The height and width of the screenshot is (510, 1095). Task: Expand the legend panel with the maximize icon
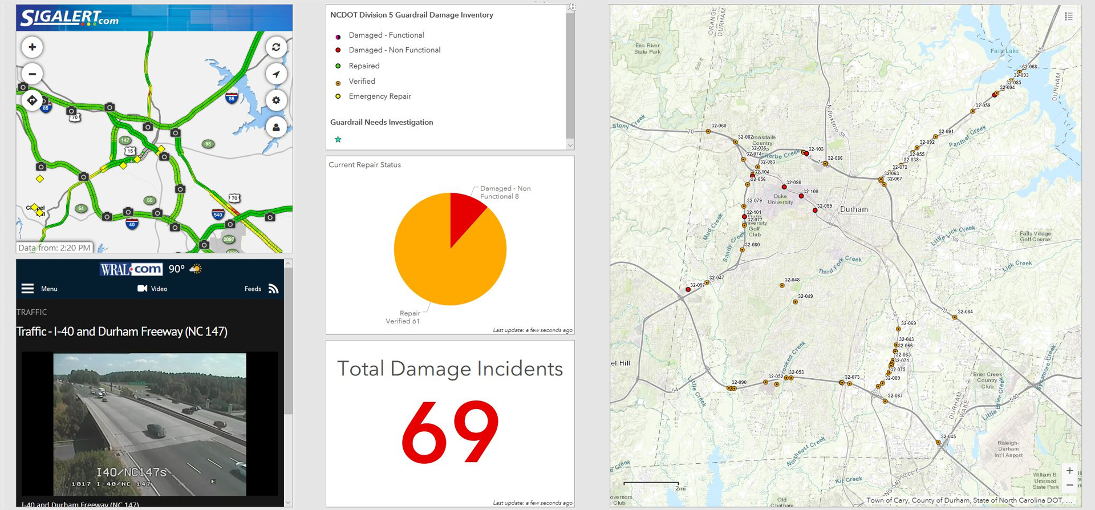[573, 7]
